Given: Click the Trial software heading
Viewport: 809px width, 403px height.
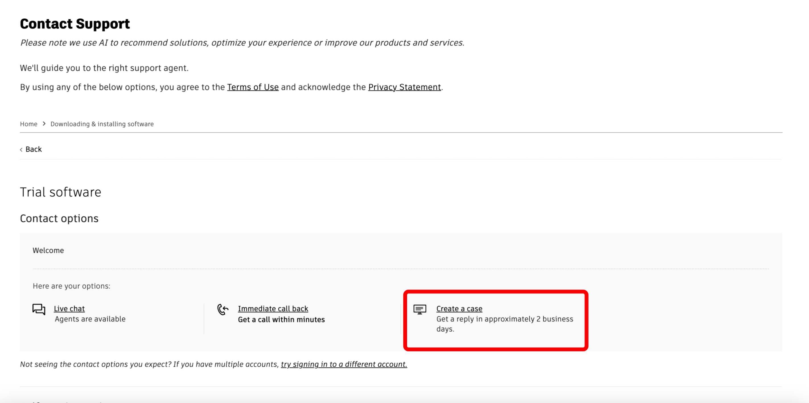Looking at the screenshot, I should click(x=60, y=192).
